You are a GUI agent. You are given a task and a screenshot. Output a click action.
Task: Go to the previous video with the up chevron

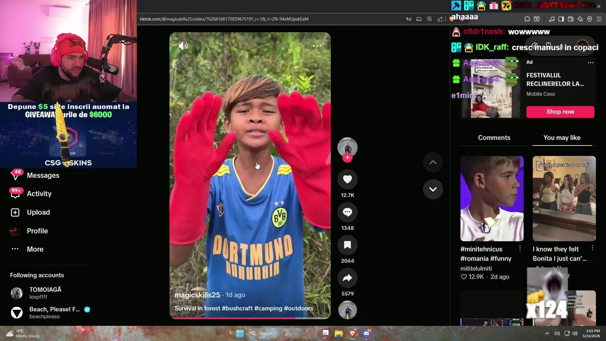point(433,162)
